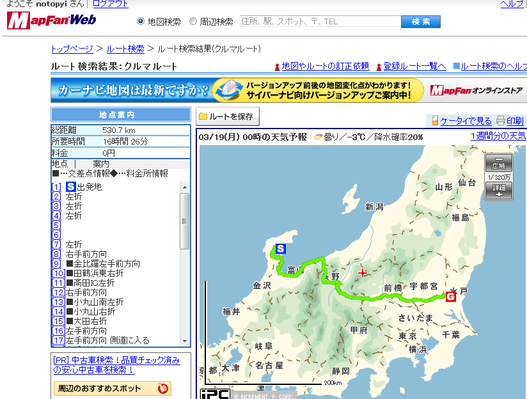Click the mobile phone icon for ケータイで見る
Screen dimensions: 527x399
[435, 121]
